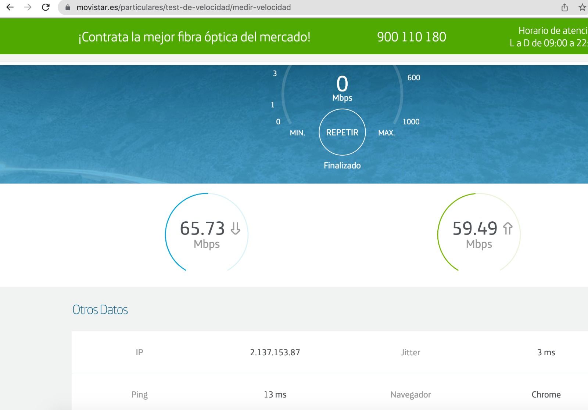Click the Ping value 13 ms
This screenshot has width=588, height=410.
275,395
